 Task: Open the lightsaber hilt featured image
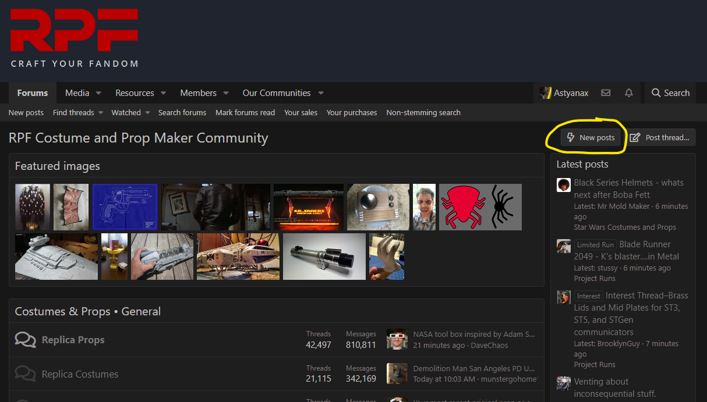pyautogui.click(x=324, y=257)
